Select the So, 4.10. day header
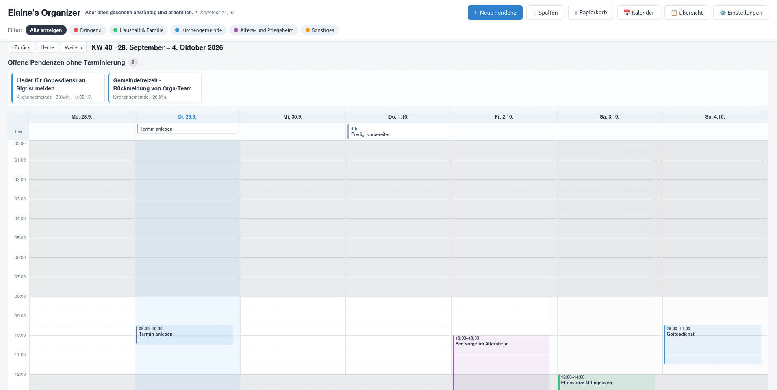Image resolution: width=777 pixels, height=390 pixels. 715,117
